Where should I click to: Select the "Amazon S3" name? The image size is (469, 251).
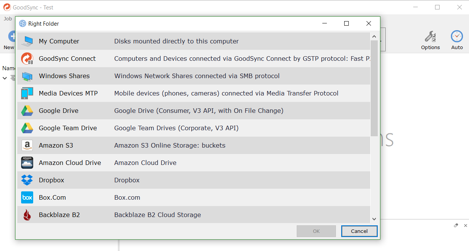(x=56, y=145)
